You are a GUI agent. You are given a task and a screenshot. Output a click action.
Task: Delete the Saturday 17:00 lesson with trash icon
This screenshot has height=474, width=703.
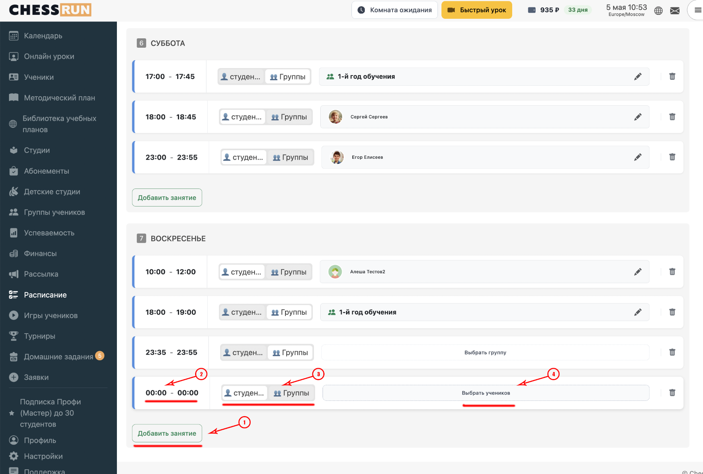pyautogui.click(x=672, y=76)
